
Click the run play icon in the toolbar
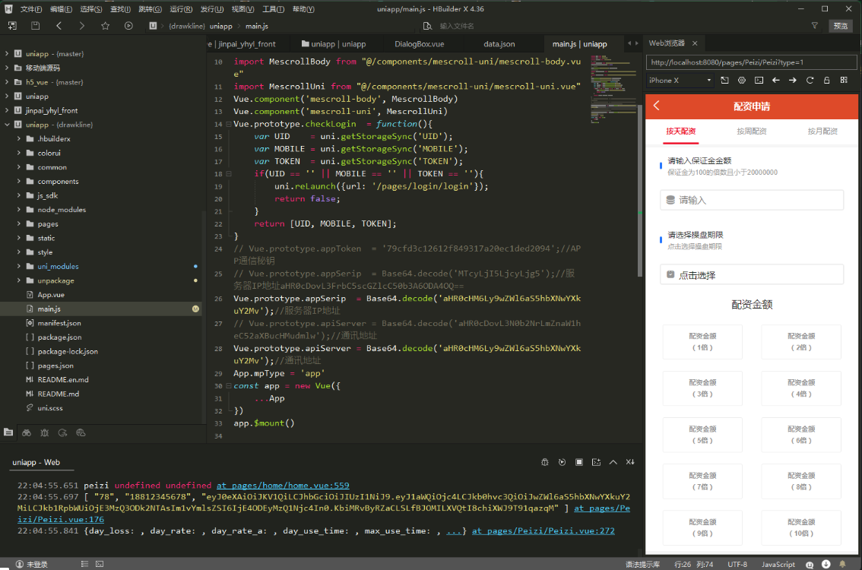[x=128, y=26]
